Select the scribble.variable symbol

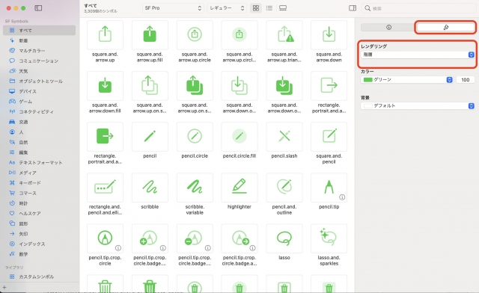click(x=195, y=188)
